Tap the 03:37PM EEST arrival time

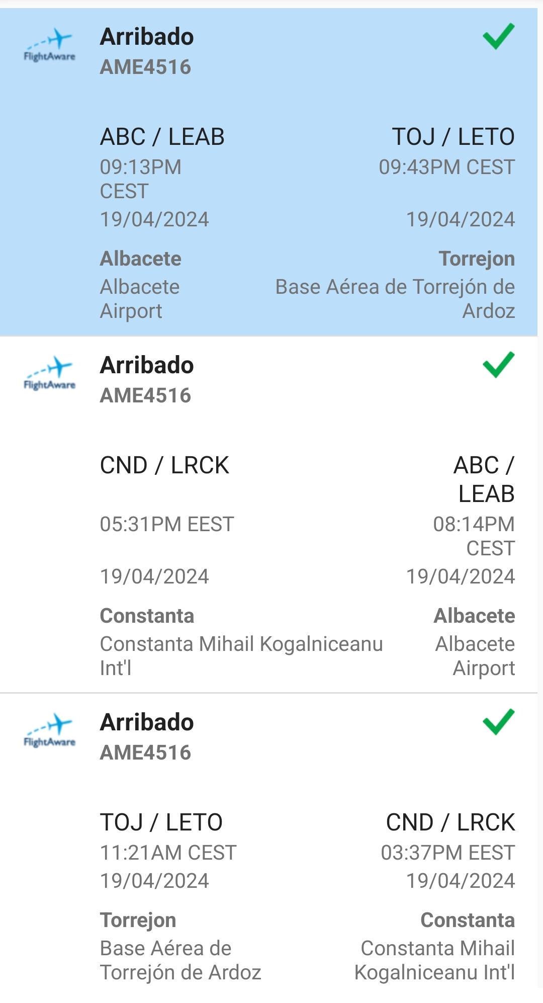(x=447, y=853)
